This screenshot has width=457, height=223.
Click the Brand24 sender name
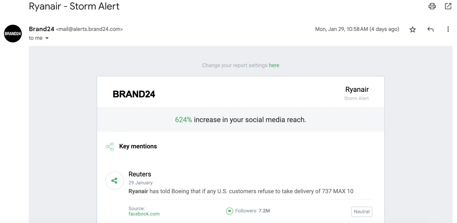41,29
